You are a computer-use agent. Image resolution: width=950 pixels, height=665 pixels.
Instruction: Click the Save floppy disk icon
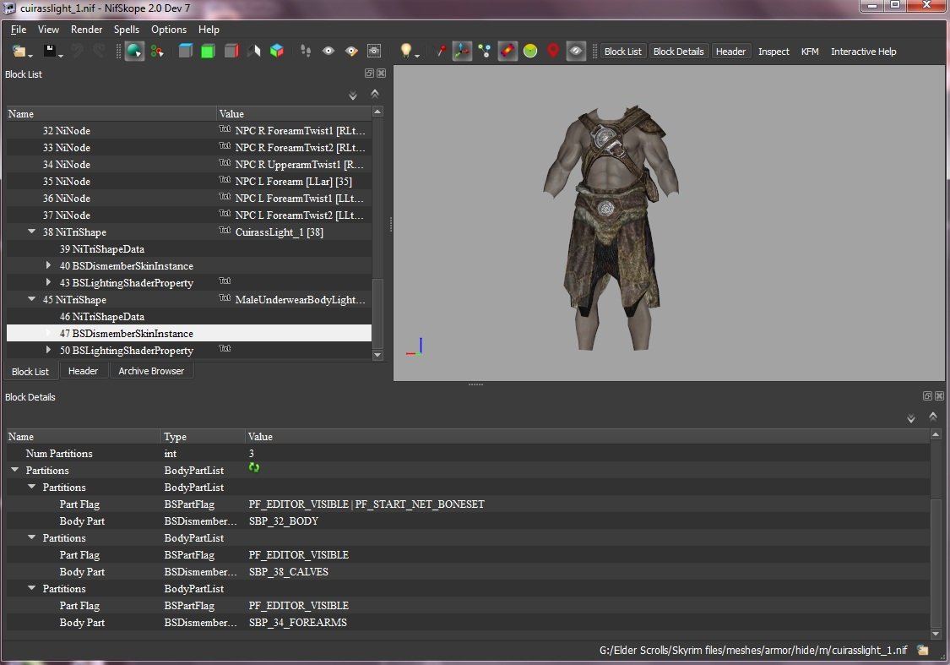tap(50, 51)
